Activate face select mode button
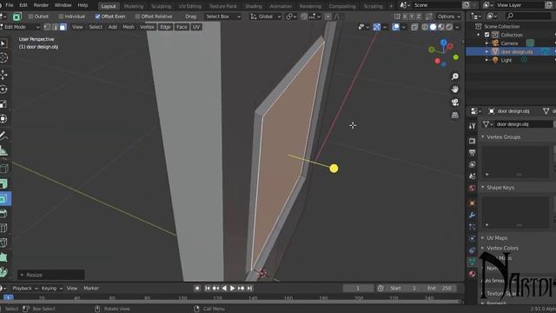This screenshot has height=313, width=556. (63, 27)
